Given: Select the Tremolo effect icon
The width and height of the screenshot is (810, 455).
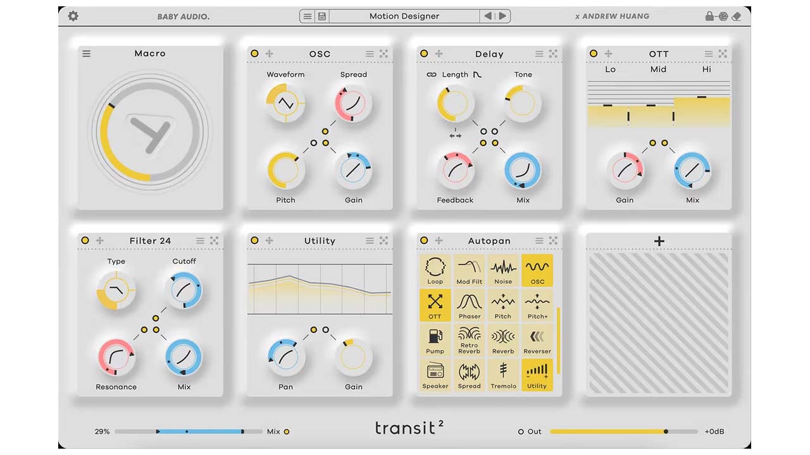Looking at the screenshot, I should coord(503,374).
